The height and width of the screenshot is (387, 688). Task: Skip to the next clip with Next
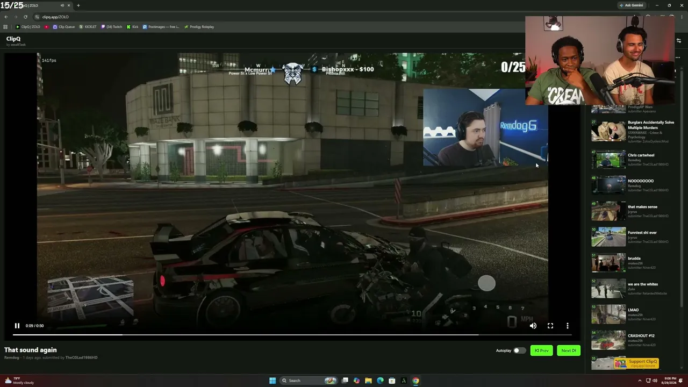(568, 350)
